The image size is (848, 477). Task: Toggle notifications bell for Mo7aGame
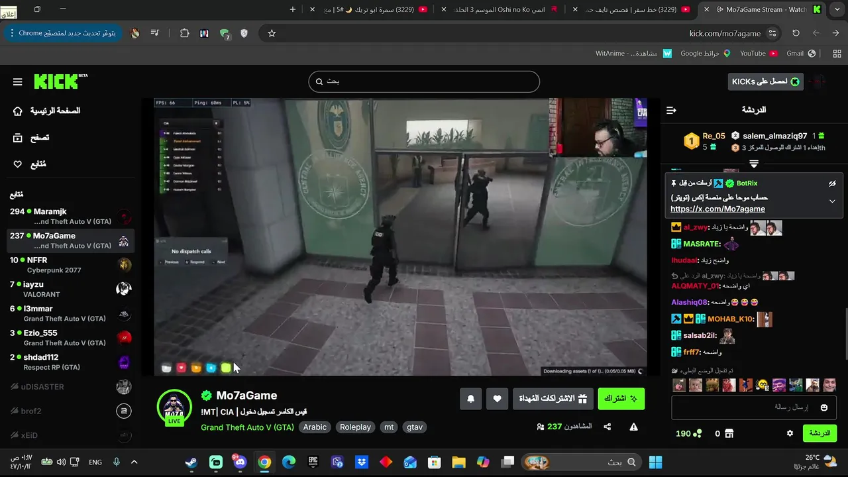click(x=471, y=399)
